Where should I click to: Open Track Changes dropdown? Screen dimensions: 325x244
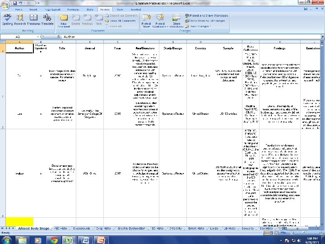[198, 26]
